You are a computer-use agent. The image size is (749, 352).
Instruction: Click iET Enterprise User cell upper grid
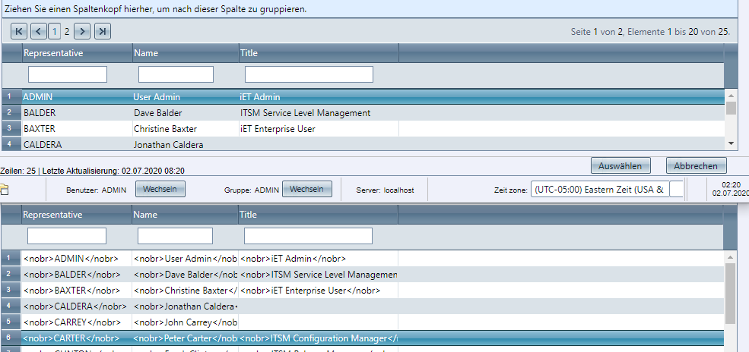319,129
